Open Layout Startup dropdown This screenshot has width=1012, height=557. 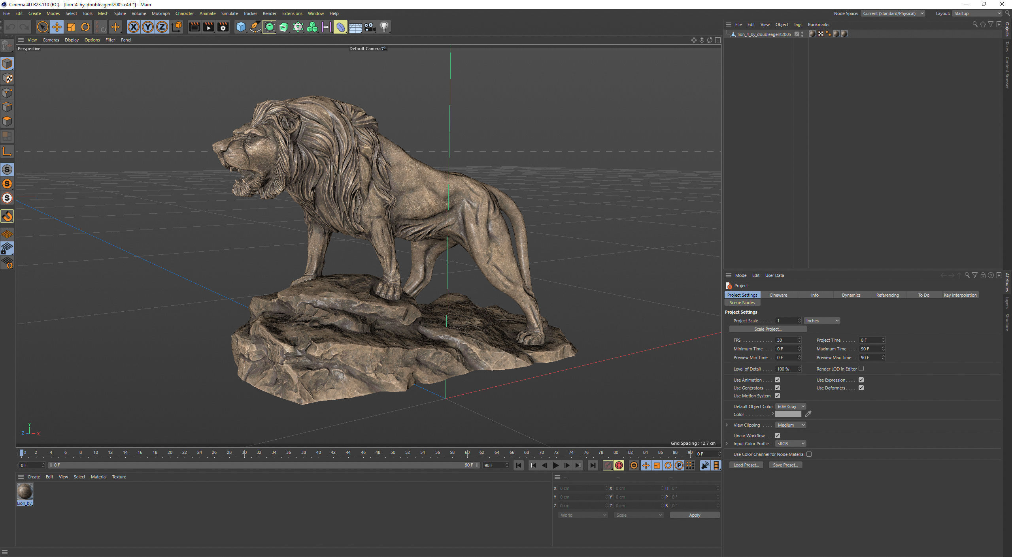coord(976,13)
